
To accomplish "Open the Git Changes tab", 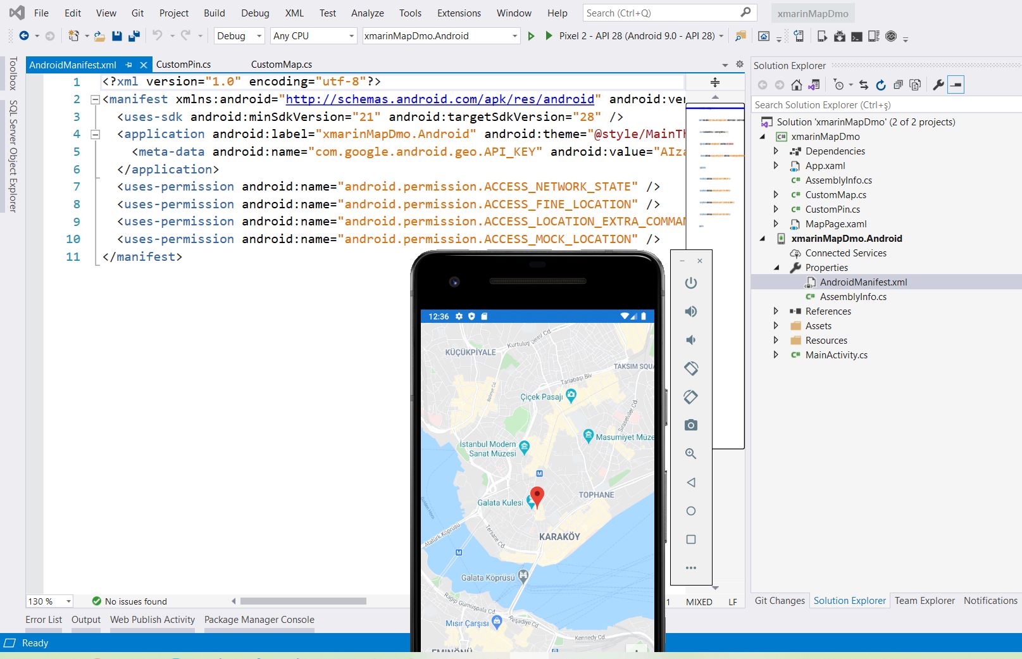I will 780,601.
